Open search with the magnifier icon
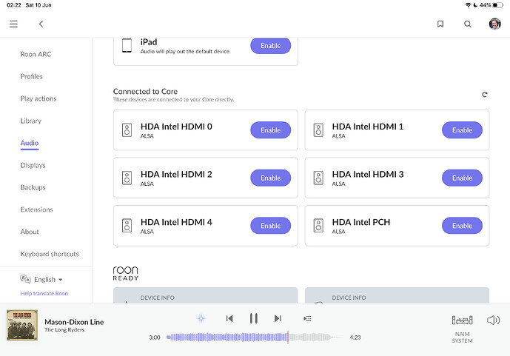This screenshot has width=510, height=356. 468,24
